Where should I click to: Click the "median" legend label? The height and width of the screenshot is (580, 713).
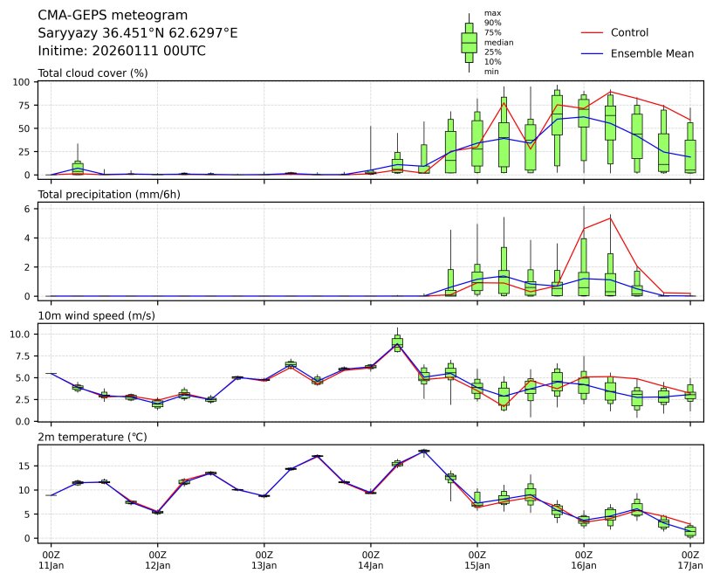(x=499, y=42)
